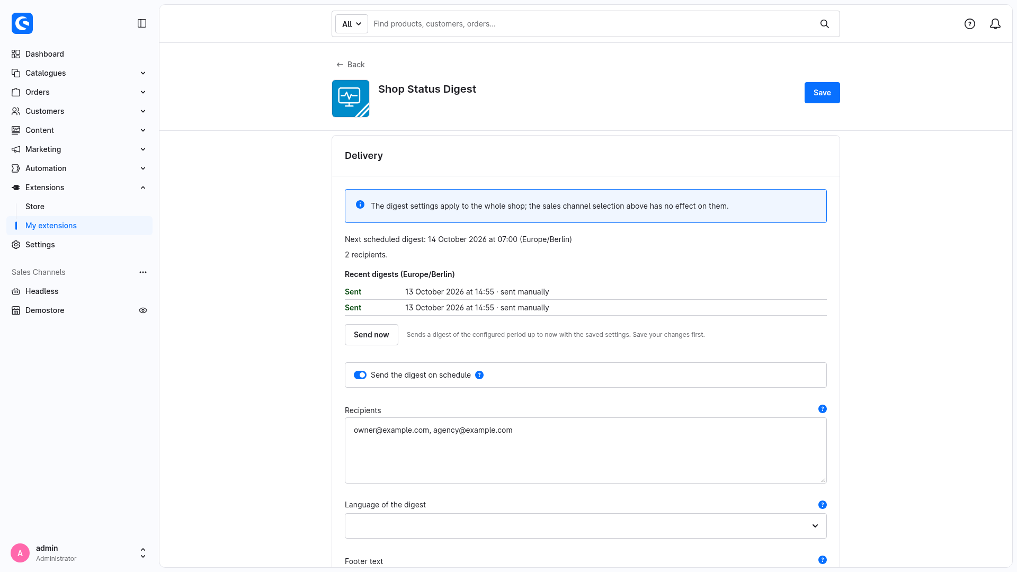1017x572 pixels.
Task: Click the Settings gear icon
Action: point(16,245)
